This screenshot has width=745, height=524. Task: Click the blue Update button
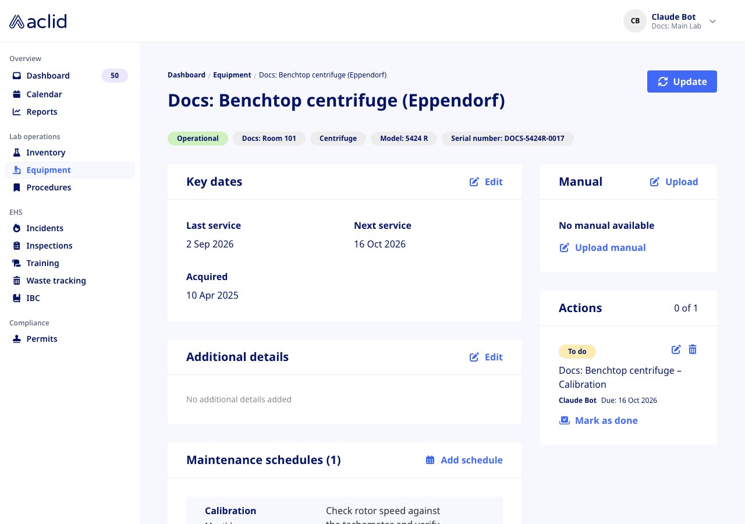coord(682,82)
